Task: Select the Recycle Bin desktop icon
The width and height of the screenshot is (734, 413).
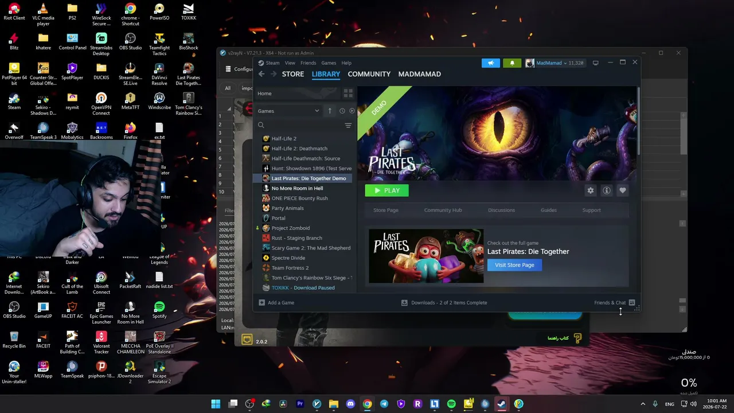Action: point(14,340)
